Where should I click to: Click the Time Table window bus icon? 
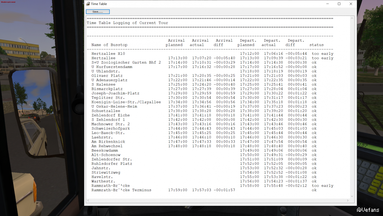click(x=88, y=4)
